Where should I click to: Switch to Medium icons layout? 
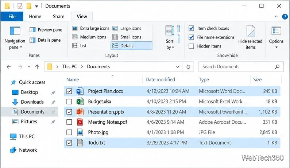click(89, 37)
